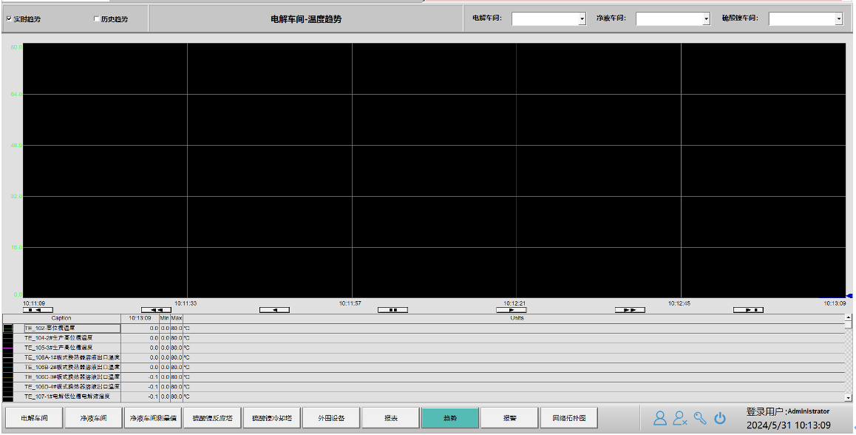The image size is (856, 435).
Task: Enable the 历史趋势 checkbox
Action: coord(97,19)
